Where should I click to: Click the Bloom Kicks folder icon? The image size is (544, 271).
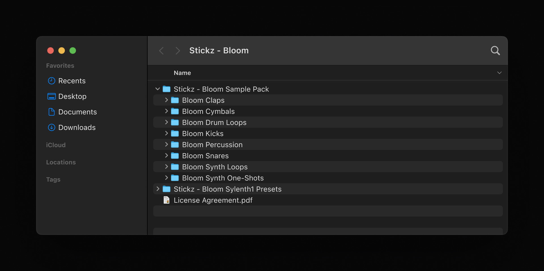point(175,133)
